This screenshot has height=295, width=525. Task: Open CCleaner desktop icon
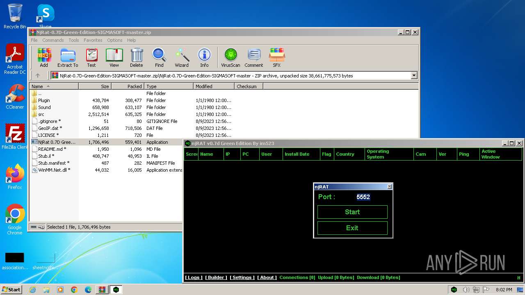(15, 97)
